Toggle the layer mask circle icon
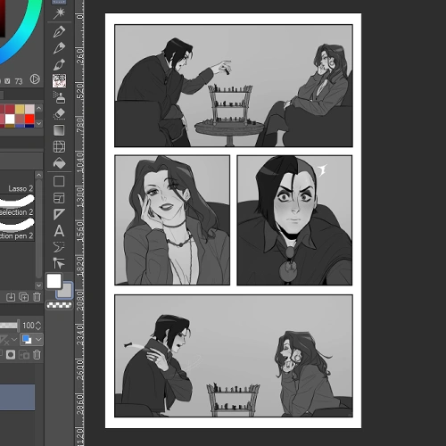 pyautogui.click(x=11, y=355)
